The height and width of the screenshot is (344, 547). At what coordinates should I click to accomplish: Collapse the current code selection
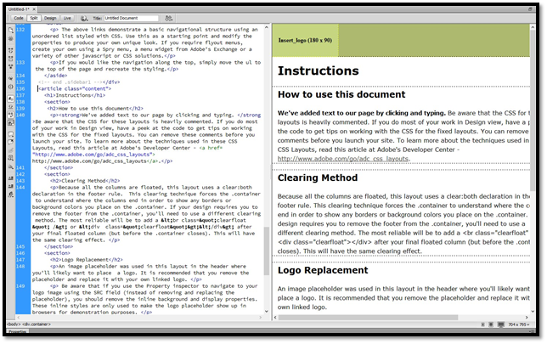pos(11,59)
